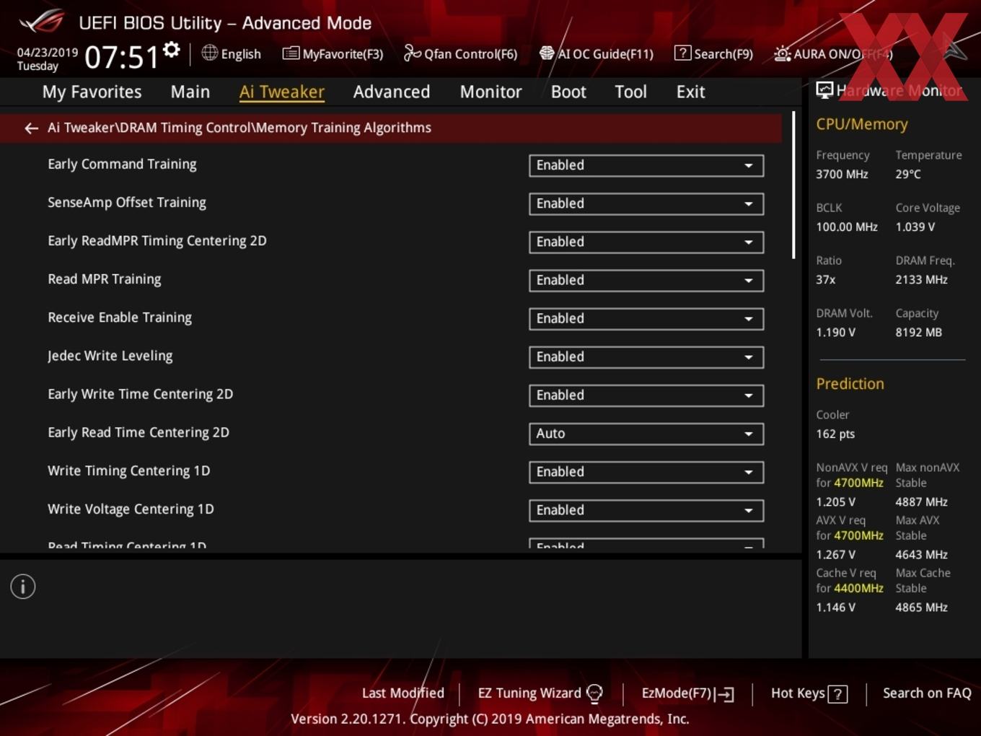Click the 07:51 clock display
Image resolution: width=981 pixels, height=736 pixels.
(x=121, y=57)
